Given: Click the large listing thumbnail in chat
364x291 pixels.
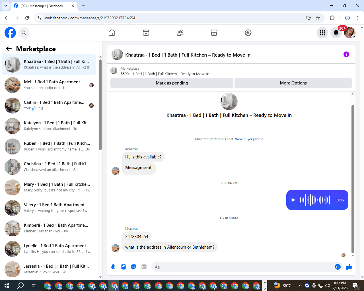Looking at the screenshot, I should click(x=229, y=102).
